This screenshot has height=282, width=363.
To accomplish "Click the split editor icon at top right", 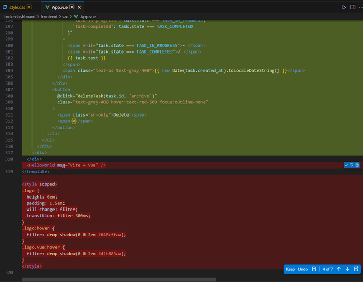I will click(x=351, y=7).
